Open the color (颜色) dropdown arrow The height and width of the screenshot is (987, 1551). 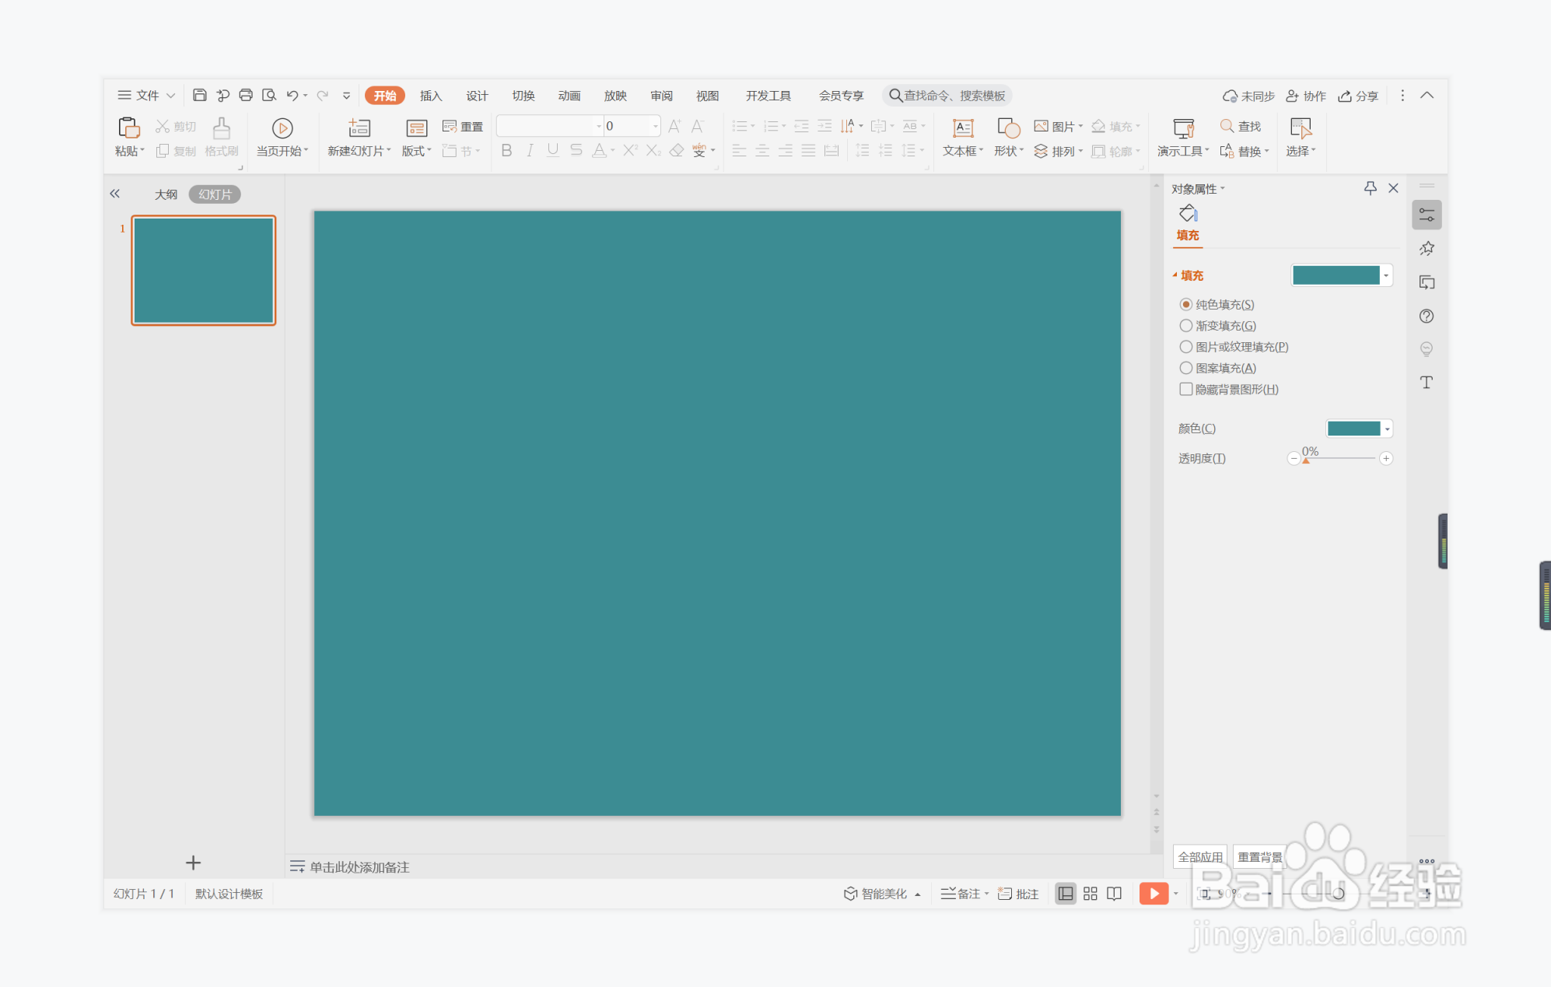tap(1387, 429)
